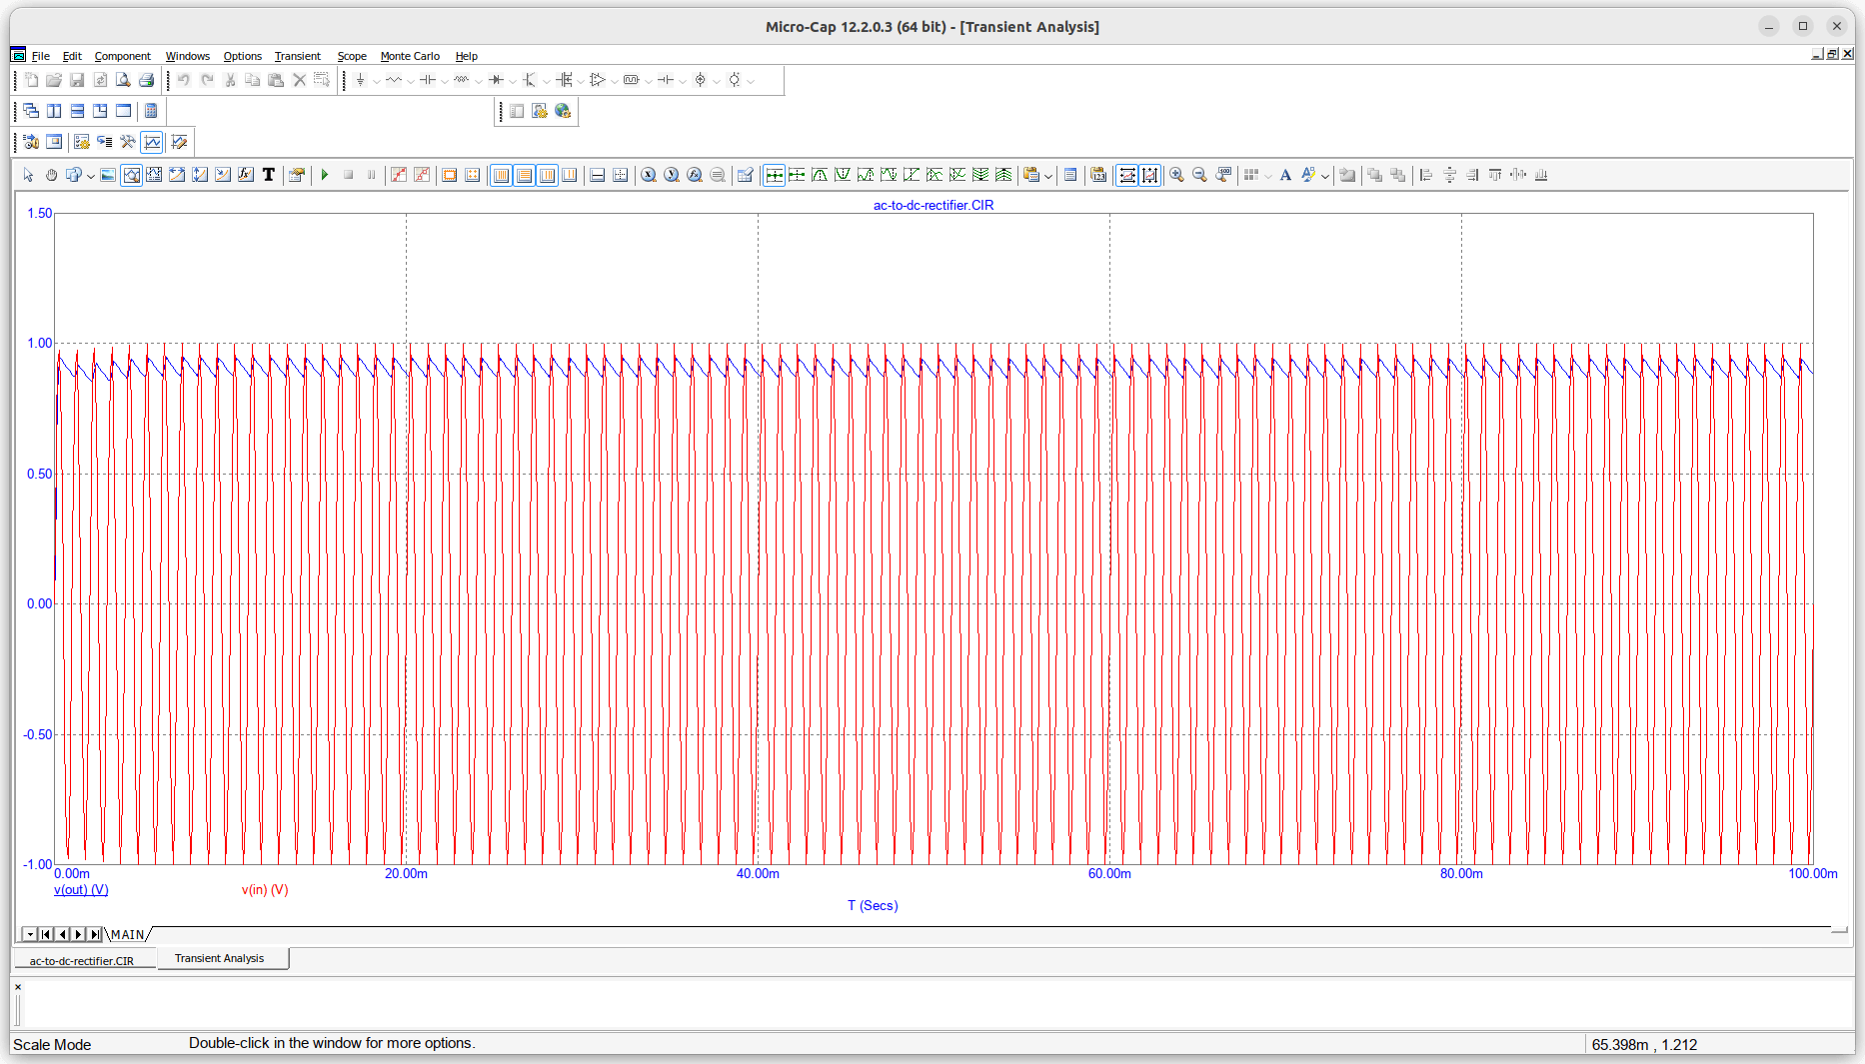The height and width of the screenshot is (1064, 1865).
Task: Open the Monte Carlo menu
Action: [x=410, y=56]
